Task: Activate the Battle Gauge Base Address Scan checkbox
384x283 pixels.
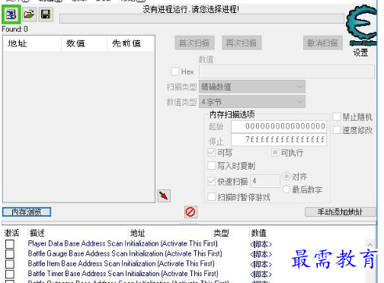Action: point(10,254)
